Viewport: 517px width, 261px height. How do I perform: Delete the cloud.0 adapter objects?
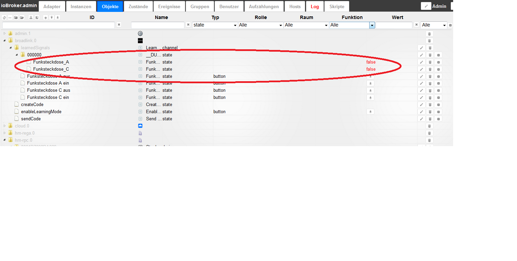pos(430,126)
